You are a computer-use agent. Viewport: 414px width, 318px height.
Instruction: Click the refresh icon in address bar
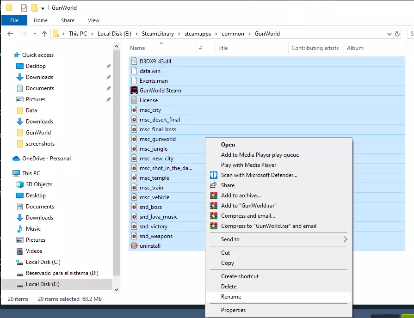397,34
